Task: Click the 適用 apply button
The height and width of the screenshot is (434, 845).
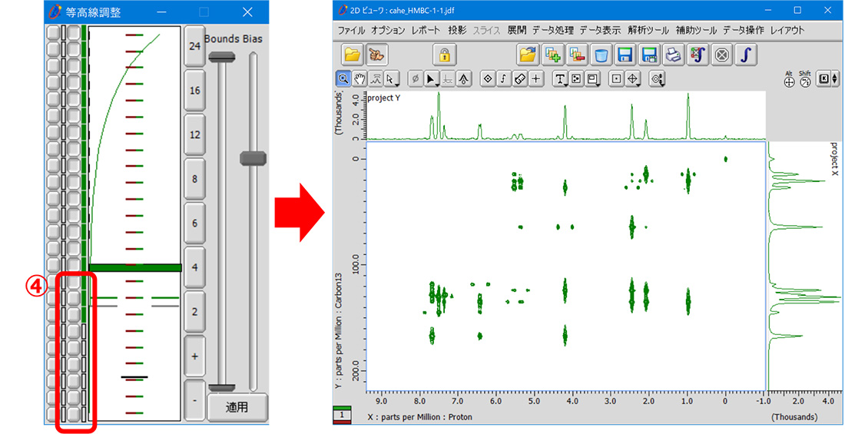Action: pyautogui.click(x=237, y=407)
